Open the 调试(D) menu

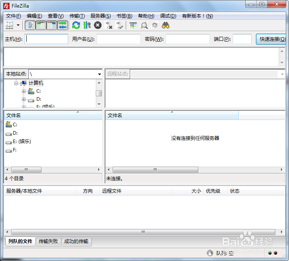click(x=168, y=16)
